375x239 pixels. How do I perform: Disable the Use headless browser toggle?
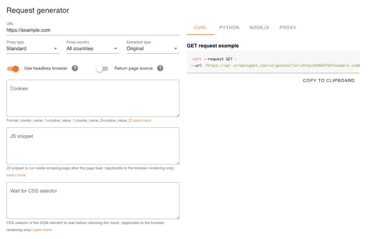pos(13,68)
